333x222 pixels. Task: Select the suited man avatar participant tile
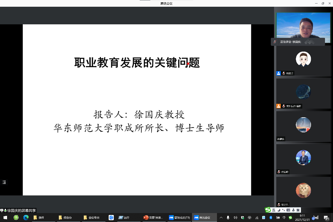303,159
